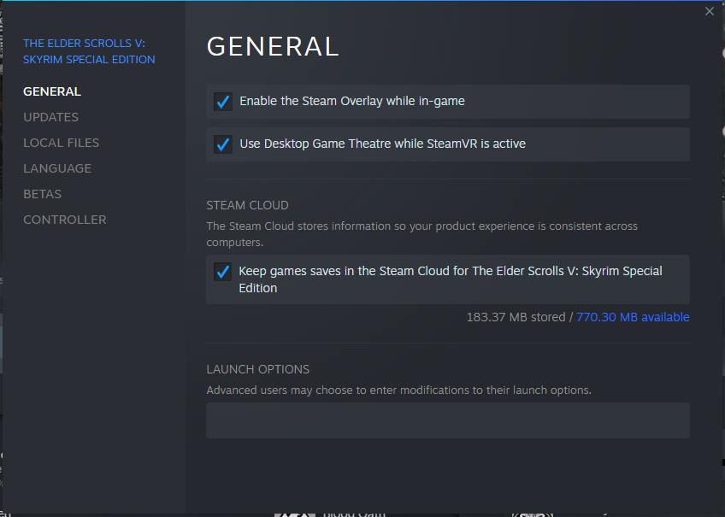The width and height of the screenshot is (725, 517).
Task: Open the 770.30 MB available link
Action: point(633,317)
